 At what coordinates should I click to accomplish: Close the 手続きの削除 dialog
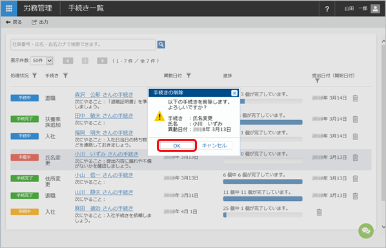234,93
